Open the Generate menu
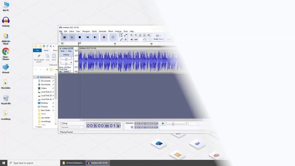295x166 pixels. 102,31
